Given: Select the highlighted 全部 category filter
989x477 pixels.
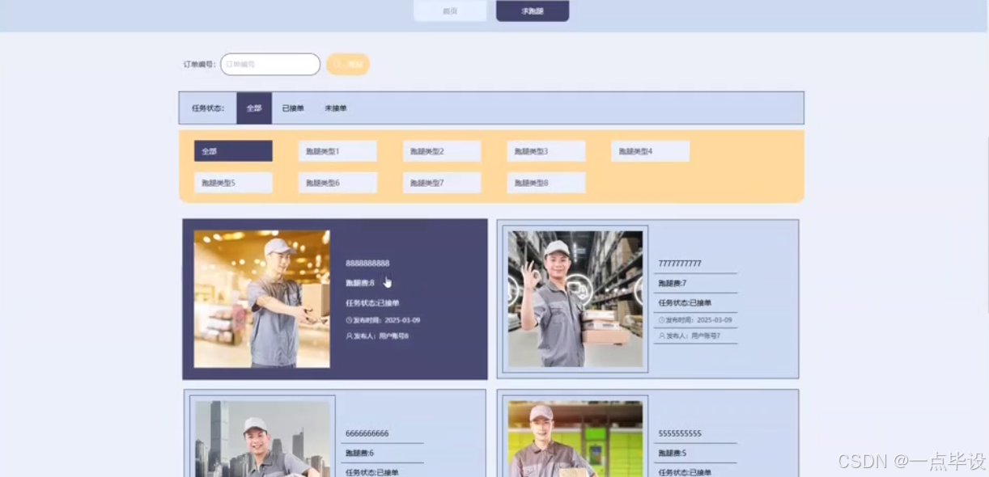Looking at the screenshot, I should pos(233,150).
